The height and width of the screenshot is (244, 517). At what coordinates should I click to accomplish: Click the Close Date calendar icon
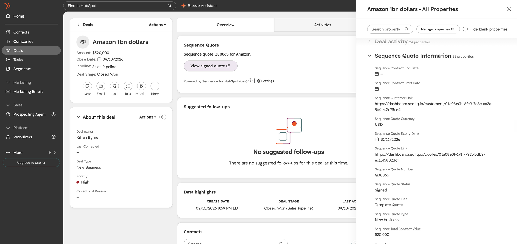click(99, 59)
